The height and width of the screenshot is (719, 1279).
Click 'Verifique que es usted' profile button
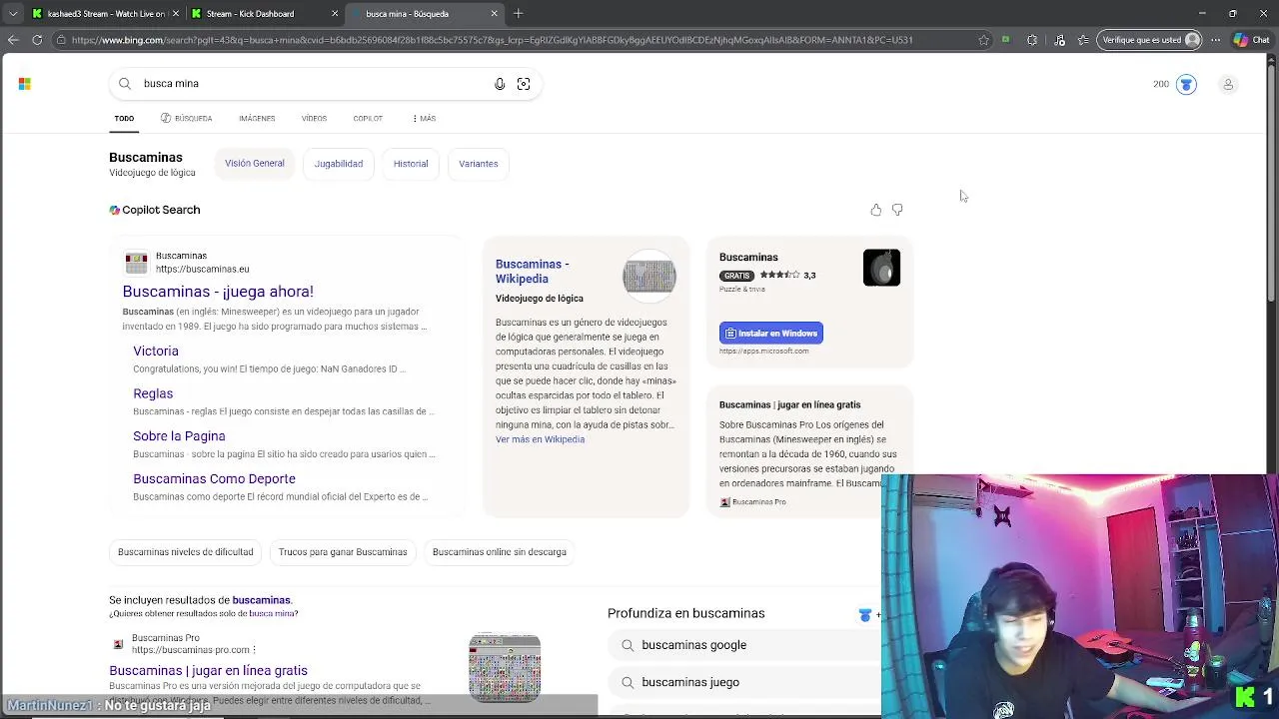point(1150,40)
